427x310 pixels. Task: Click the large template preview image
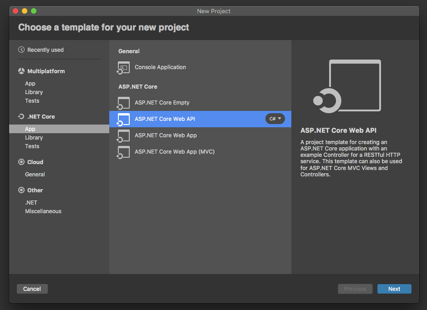[x=347, y=86]
